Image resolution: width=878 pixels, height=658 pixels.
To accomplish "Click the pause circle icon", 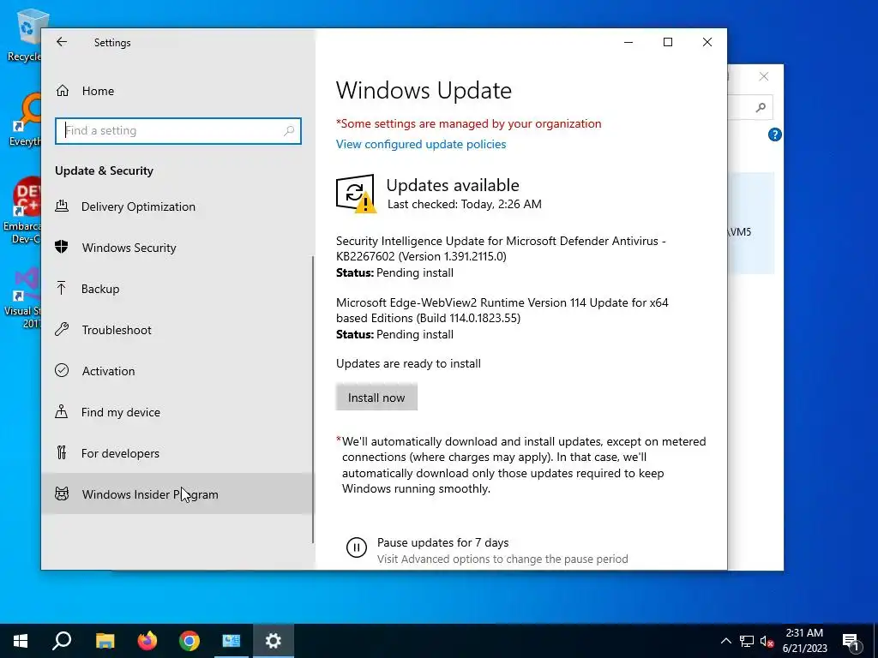I will click(x=356, y=547).
